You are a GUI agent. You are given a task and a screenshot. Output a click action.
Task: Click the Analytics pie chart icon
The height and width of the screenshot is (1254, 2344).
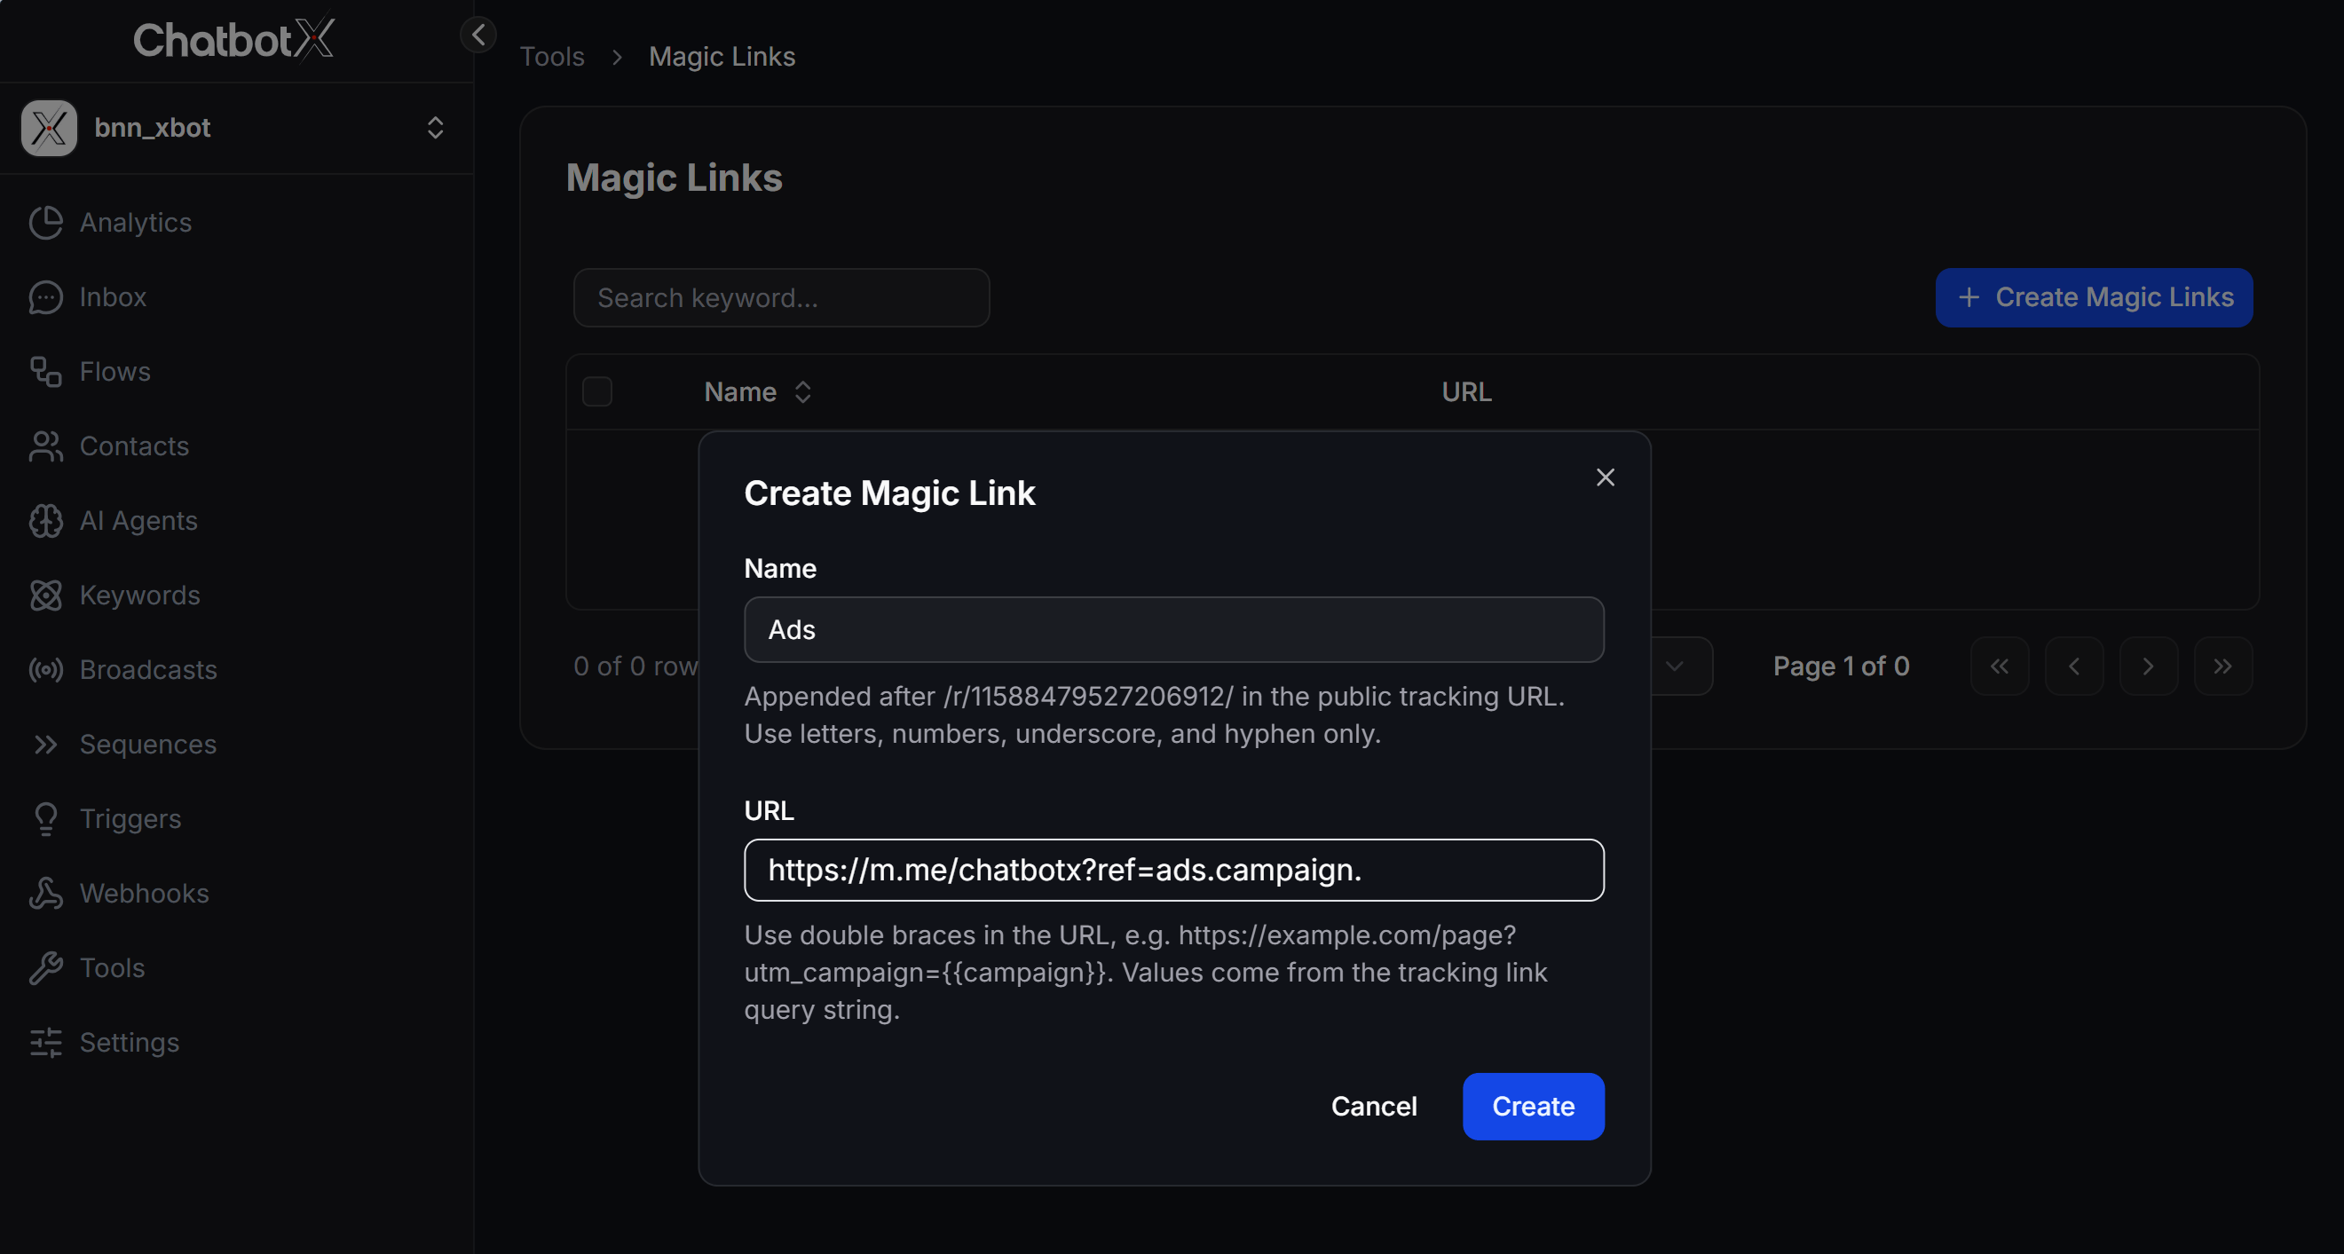45,223
